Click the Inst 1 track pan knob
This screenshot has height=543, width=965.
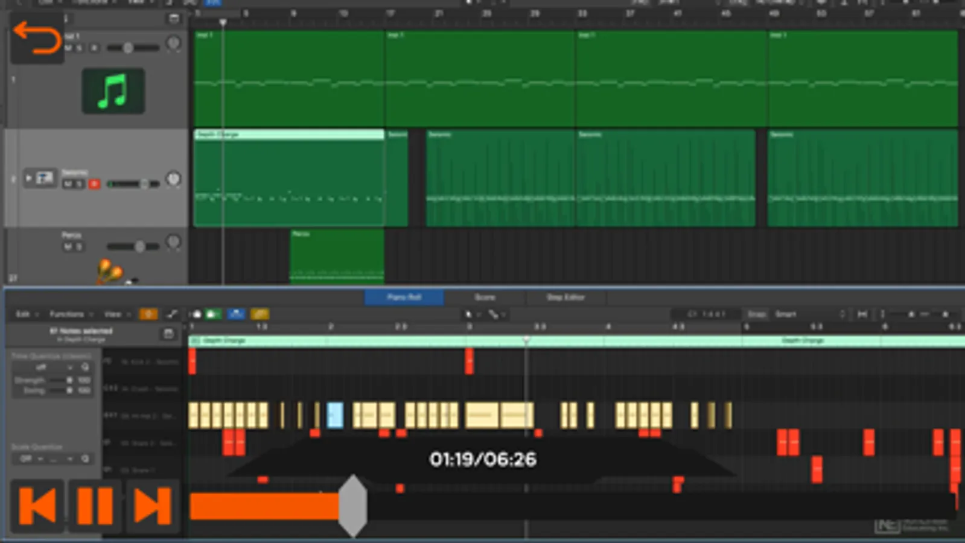click(173, 43)
